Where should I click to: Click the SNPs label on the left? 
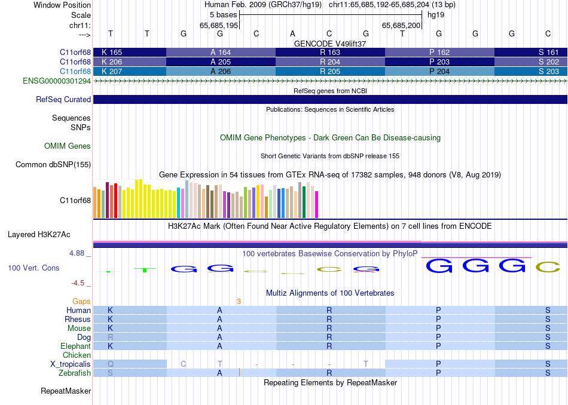coord(81,127)
